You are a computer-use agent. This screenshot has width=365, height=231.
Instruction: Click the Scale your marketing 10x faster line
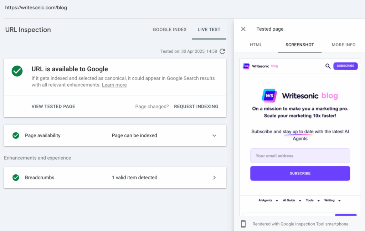click(x=300, y=116)
